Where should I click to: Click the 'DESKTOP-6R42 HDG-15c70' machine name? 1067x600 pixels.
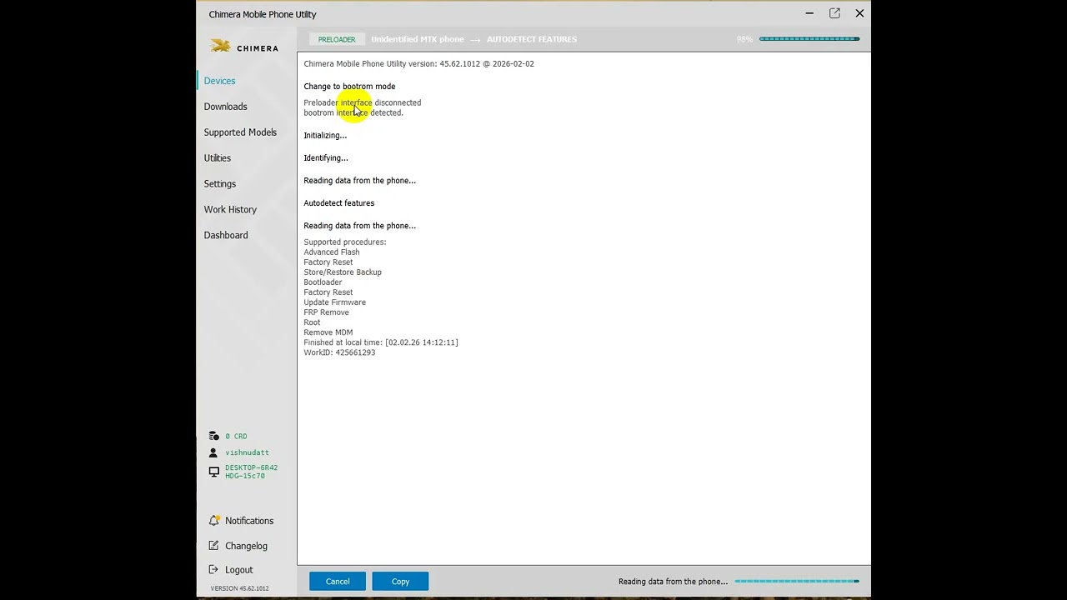tap(252, 472)
